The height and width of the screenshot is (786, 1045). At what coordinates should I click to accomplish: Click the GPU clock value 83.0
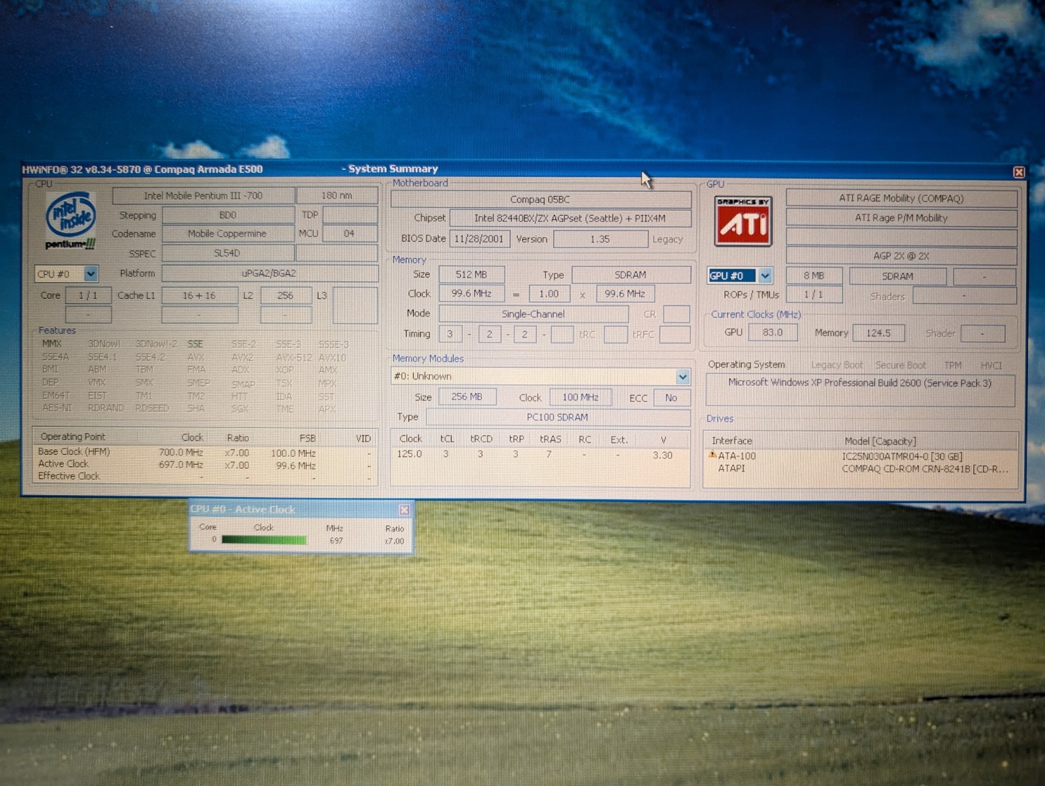pos(772,332)
